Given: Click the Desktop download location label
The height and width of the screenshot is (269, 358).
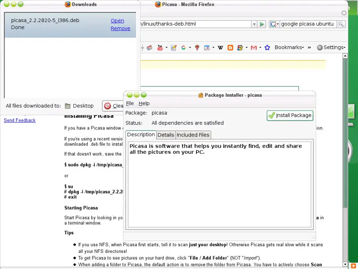Looking at the screenshot, I should [x=83, y=106].
